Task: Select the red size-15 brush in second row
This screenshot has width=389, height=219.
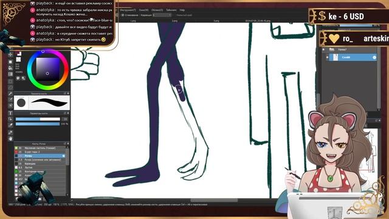Action: (40, 151)
